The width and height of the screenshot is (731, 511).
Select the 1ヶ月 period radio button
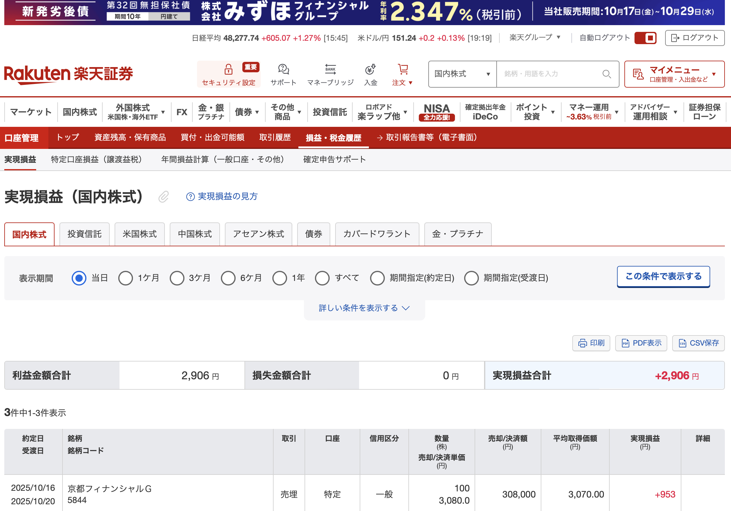click(x=125, y=278)
